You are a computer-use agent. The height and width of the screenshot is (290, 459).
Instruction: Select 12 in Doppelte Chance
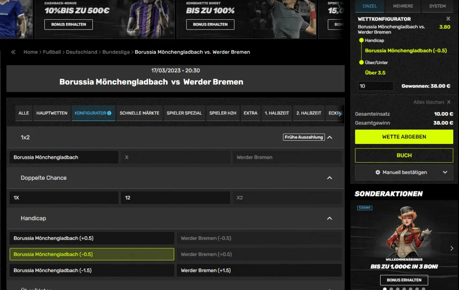click(x=175, y=198)
